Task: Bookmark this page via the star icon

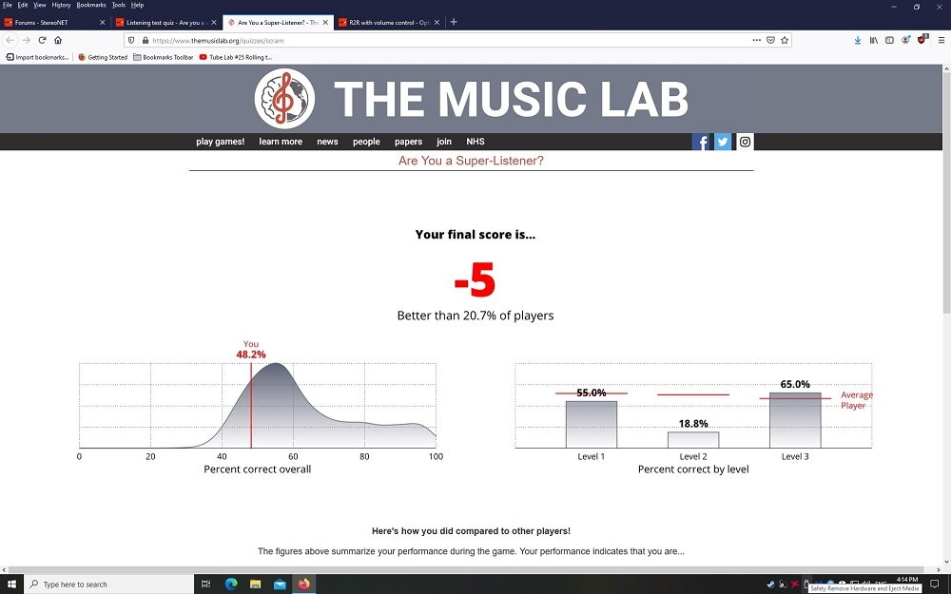Action: (785, 40)
